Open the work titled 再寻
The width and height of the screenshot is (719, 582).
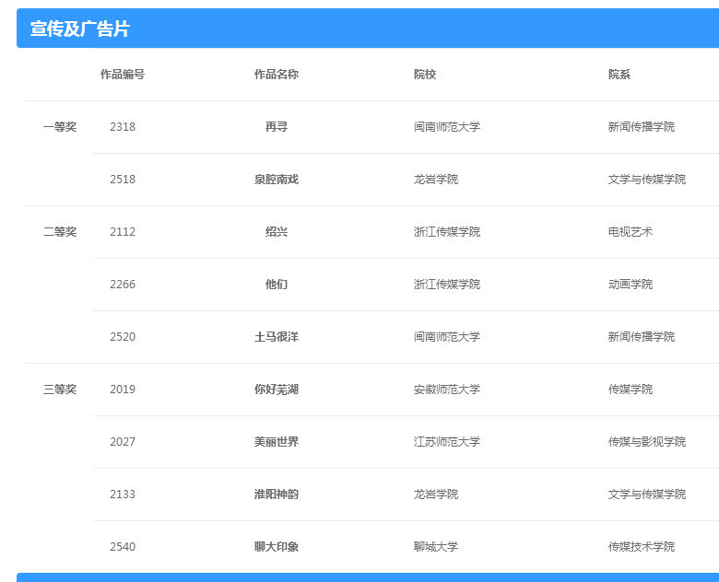point(277,127)
